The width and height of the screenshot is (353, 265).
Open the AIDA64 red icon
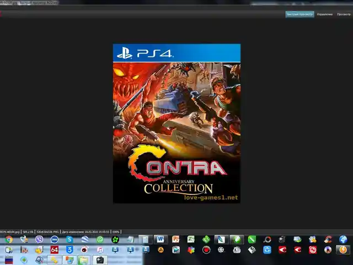pyautogui.click(x=55, y=250)
